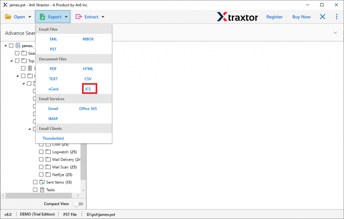This screenshot has width=344, height=219.
Task: Select HTML export format
Action: click(88, 69)
